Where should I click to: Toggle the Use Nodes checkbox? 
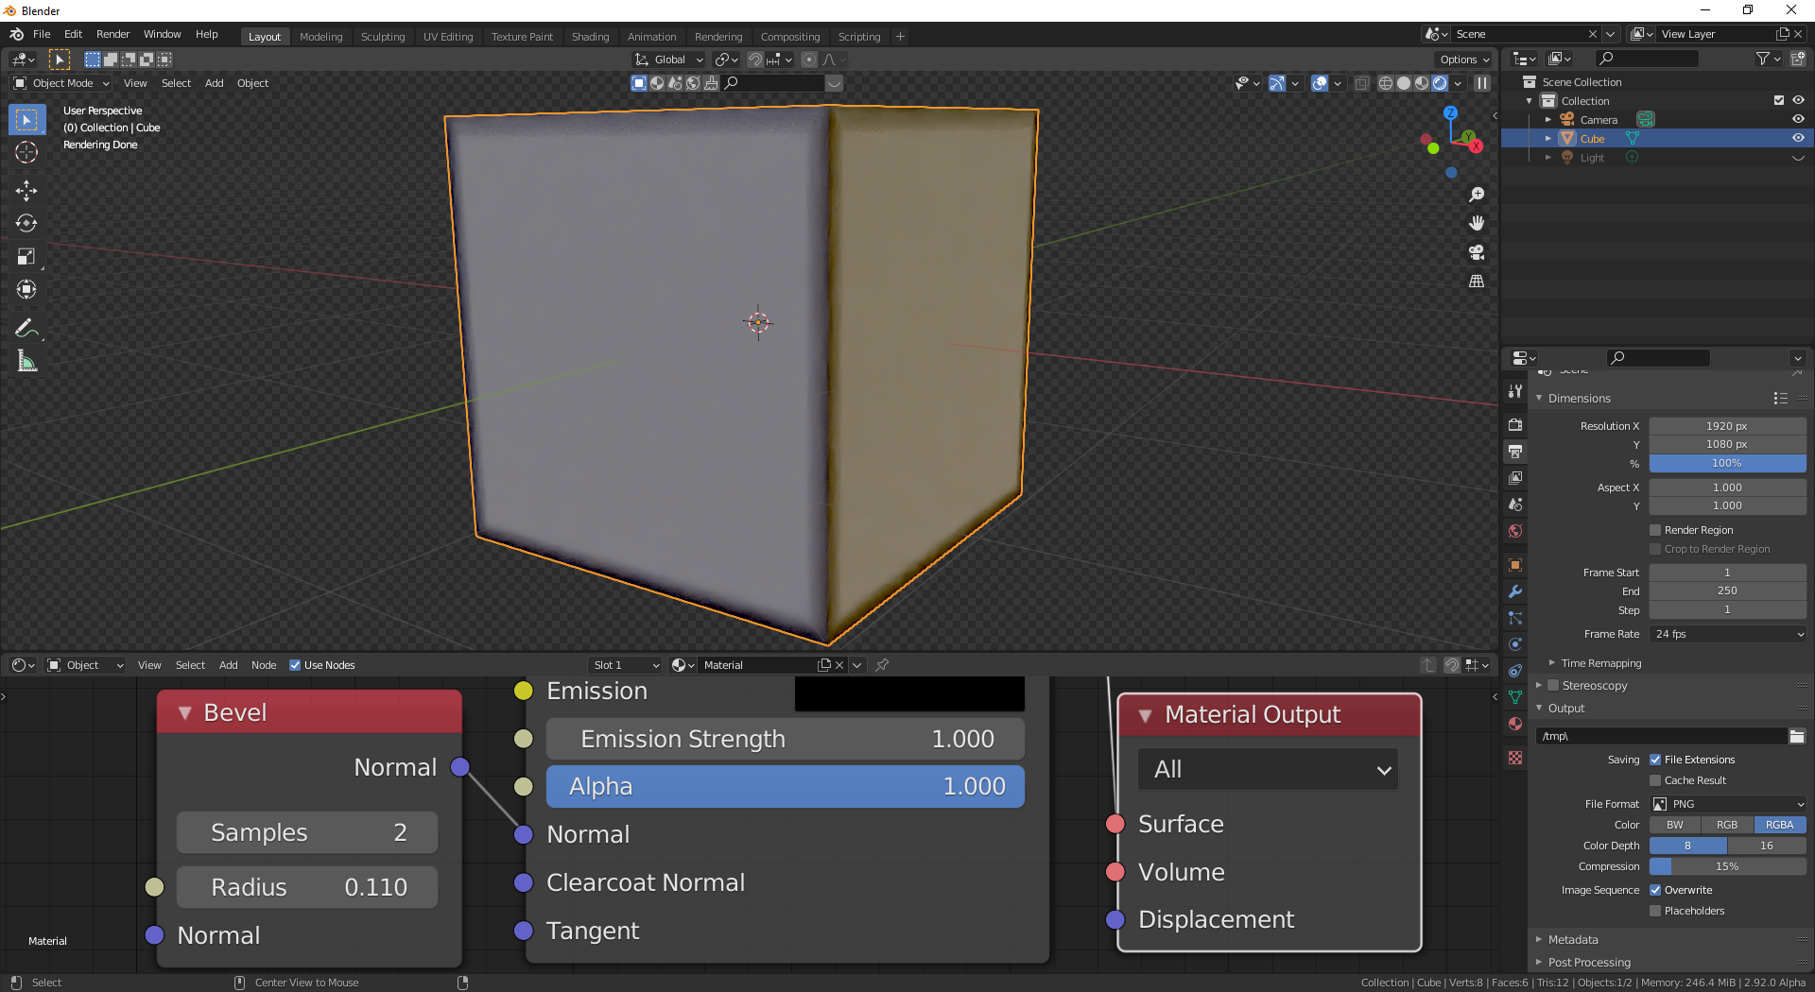click(295, 665)
